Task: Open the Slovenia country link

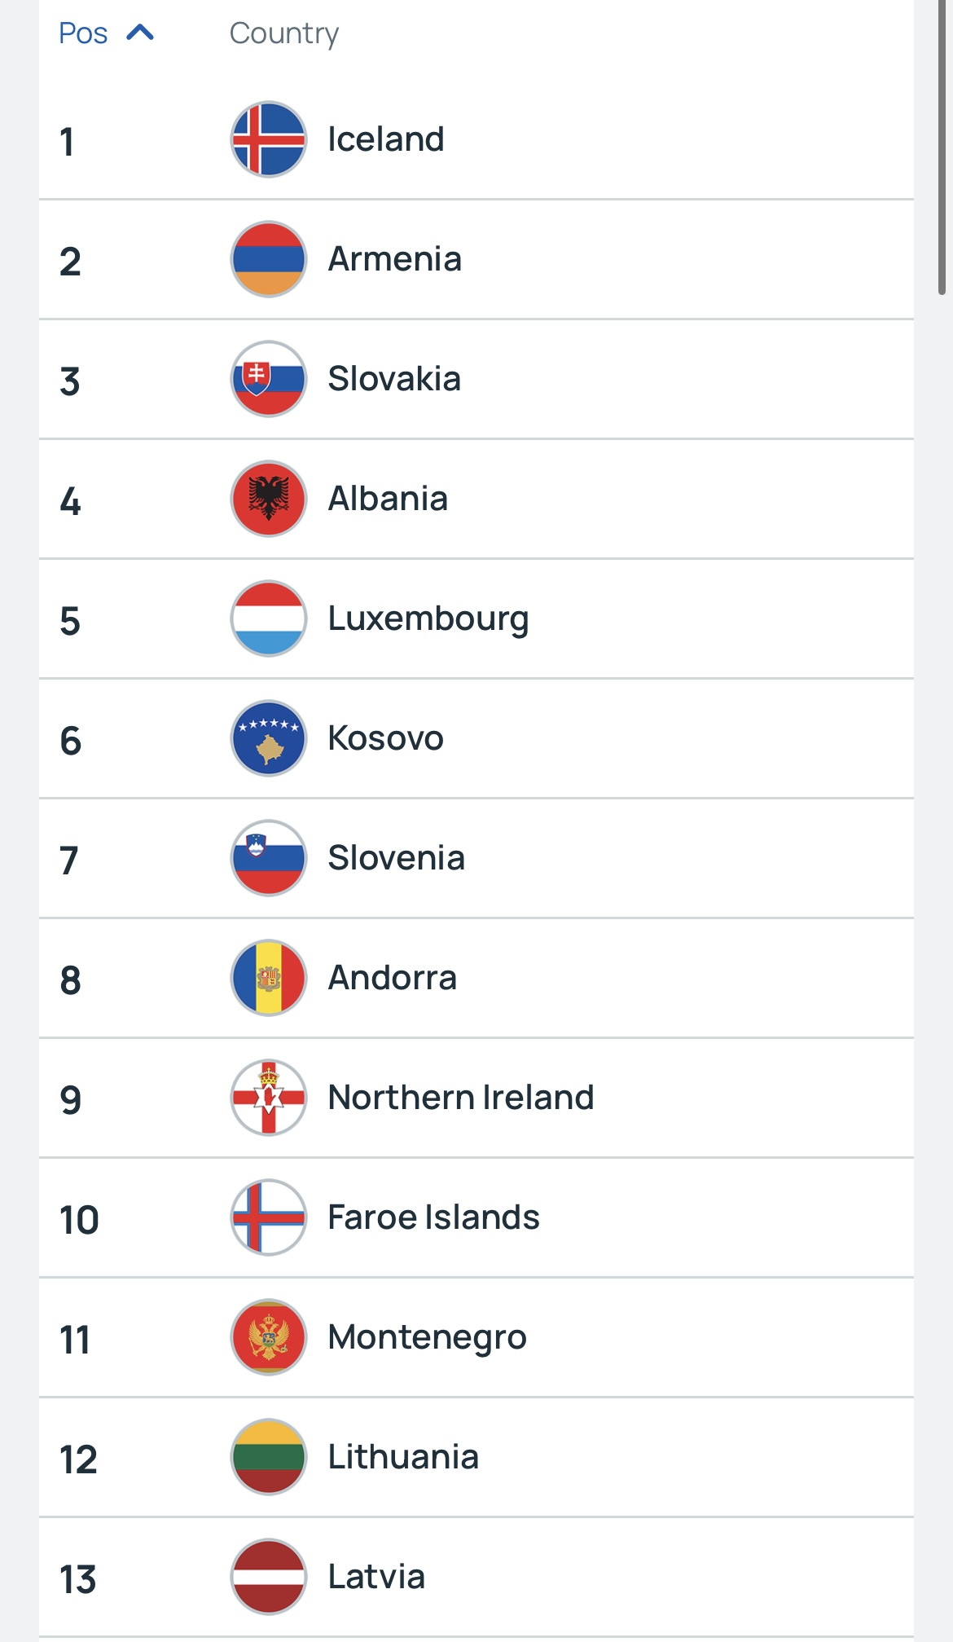Action: [396, 858]
